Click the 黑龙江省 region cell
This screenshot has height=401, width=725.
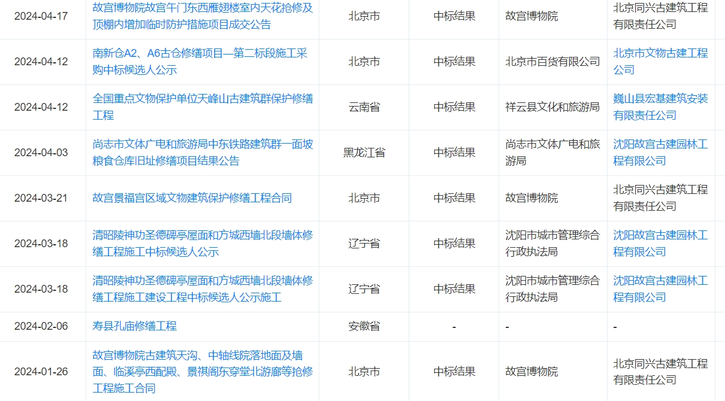click(364, 153)
